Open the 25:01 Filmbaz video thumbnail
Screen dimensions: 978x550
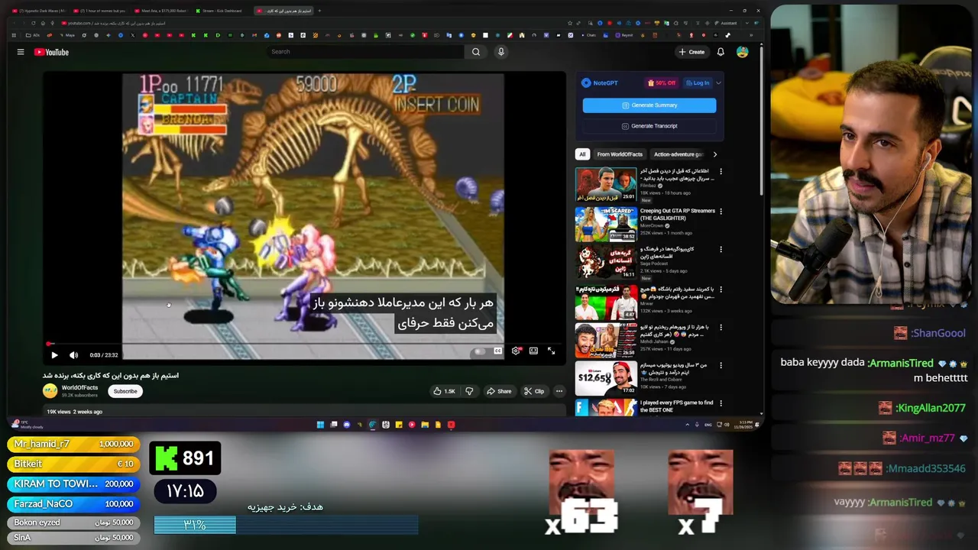coord(606,184)
